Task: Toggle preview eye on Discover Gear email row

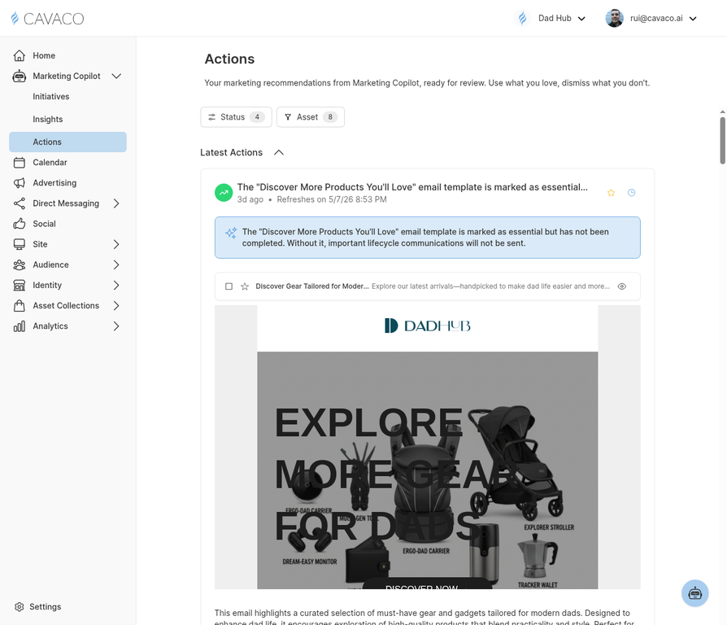Action: [622, 286]
